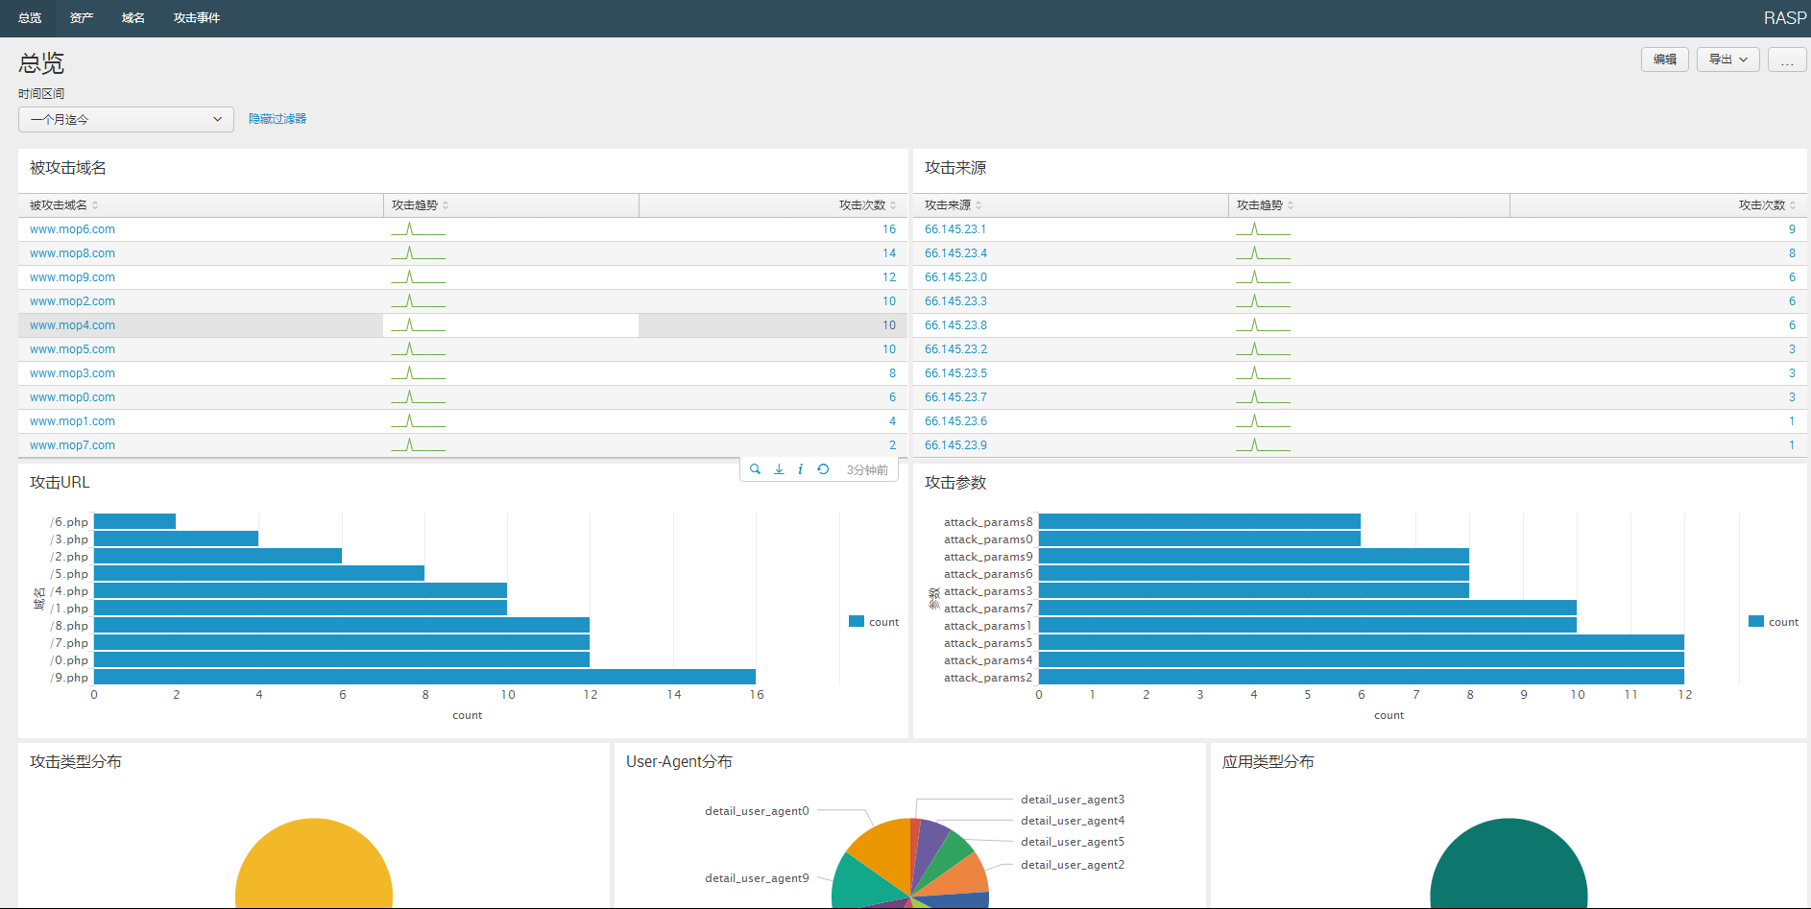Image resolution: width=1811 pixels, height=909 pixels.
Task: Hide filters via 隐藏过滤器
Action: coord(277,118)
